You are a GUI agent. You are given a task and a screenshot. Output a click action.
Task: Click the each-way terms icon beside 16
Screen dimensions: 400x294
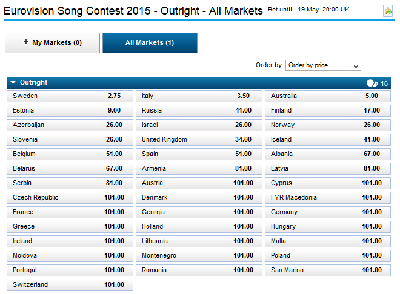click(372, 83)
